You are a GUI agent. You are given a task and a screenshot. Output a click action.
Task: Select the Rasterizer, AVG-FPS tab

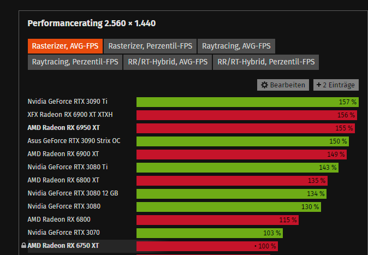[x=65, y=46]
